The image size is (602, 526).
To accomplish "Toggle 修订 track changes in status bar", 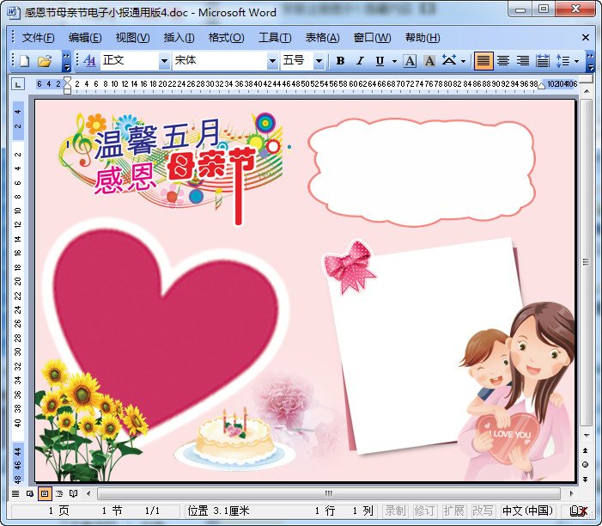I will pos(424,511).
